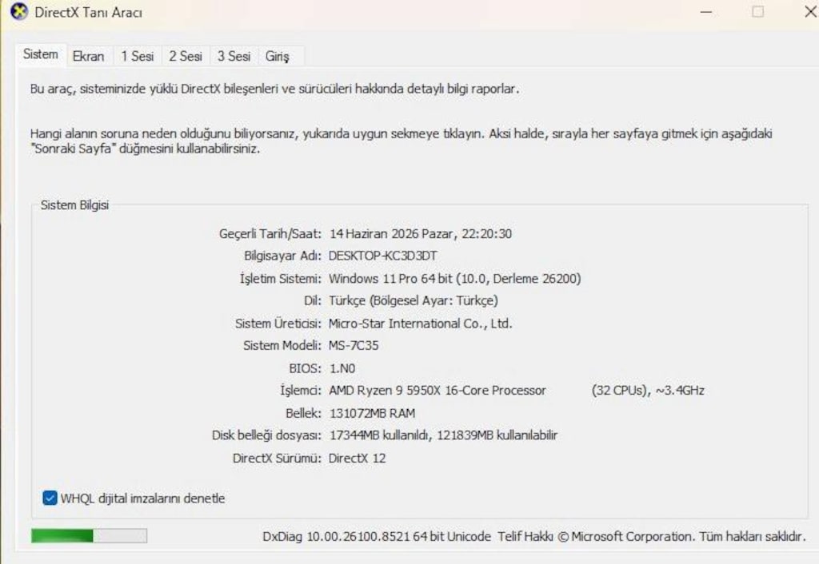
Task: Select the 2 Sesi tab
Action: click(186, 57)
